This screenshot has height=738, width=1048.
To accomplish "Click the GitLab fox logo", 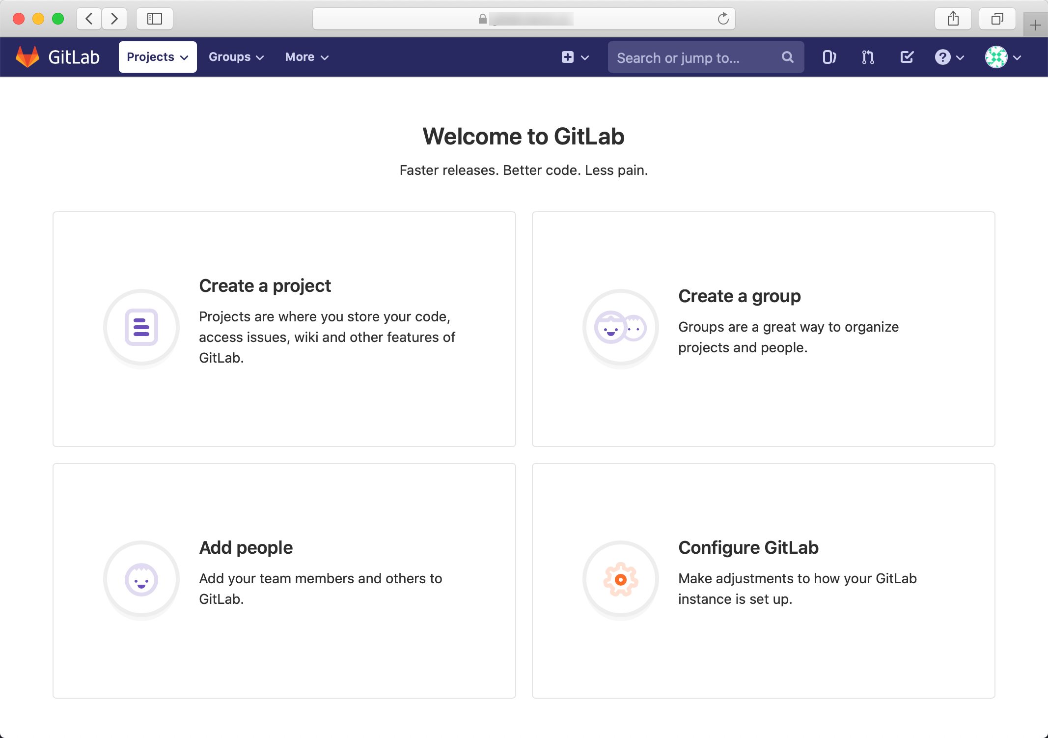I will [x=28, y=57].
